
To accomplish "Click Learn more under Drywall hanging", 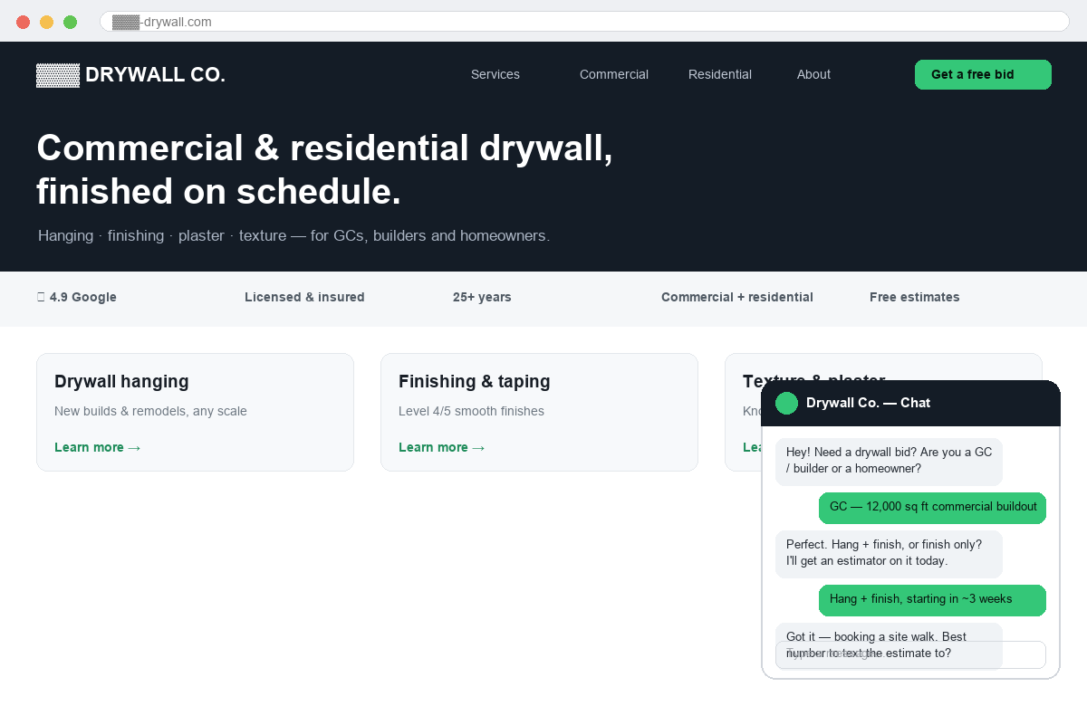I will click(98, 447).
